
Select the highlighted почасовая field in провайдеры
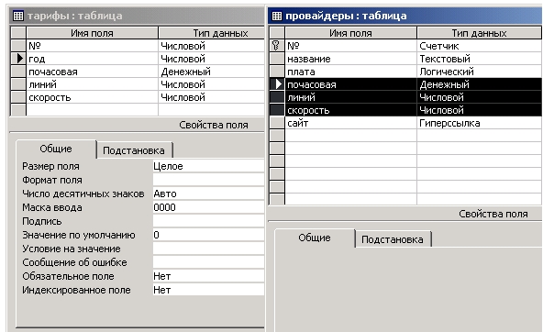point(350,84)
